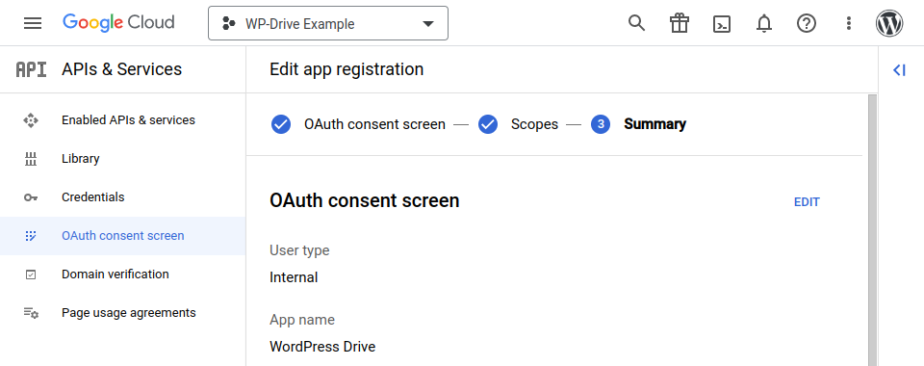The height and width of the screenshot is (366, 924).
Task: Open the hamburger navigation menu
Action: click(x=33, y=23)
